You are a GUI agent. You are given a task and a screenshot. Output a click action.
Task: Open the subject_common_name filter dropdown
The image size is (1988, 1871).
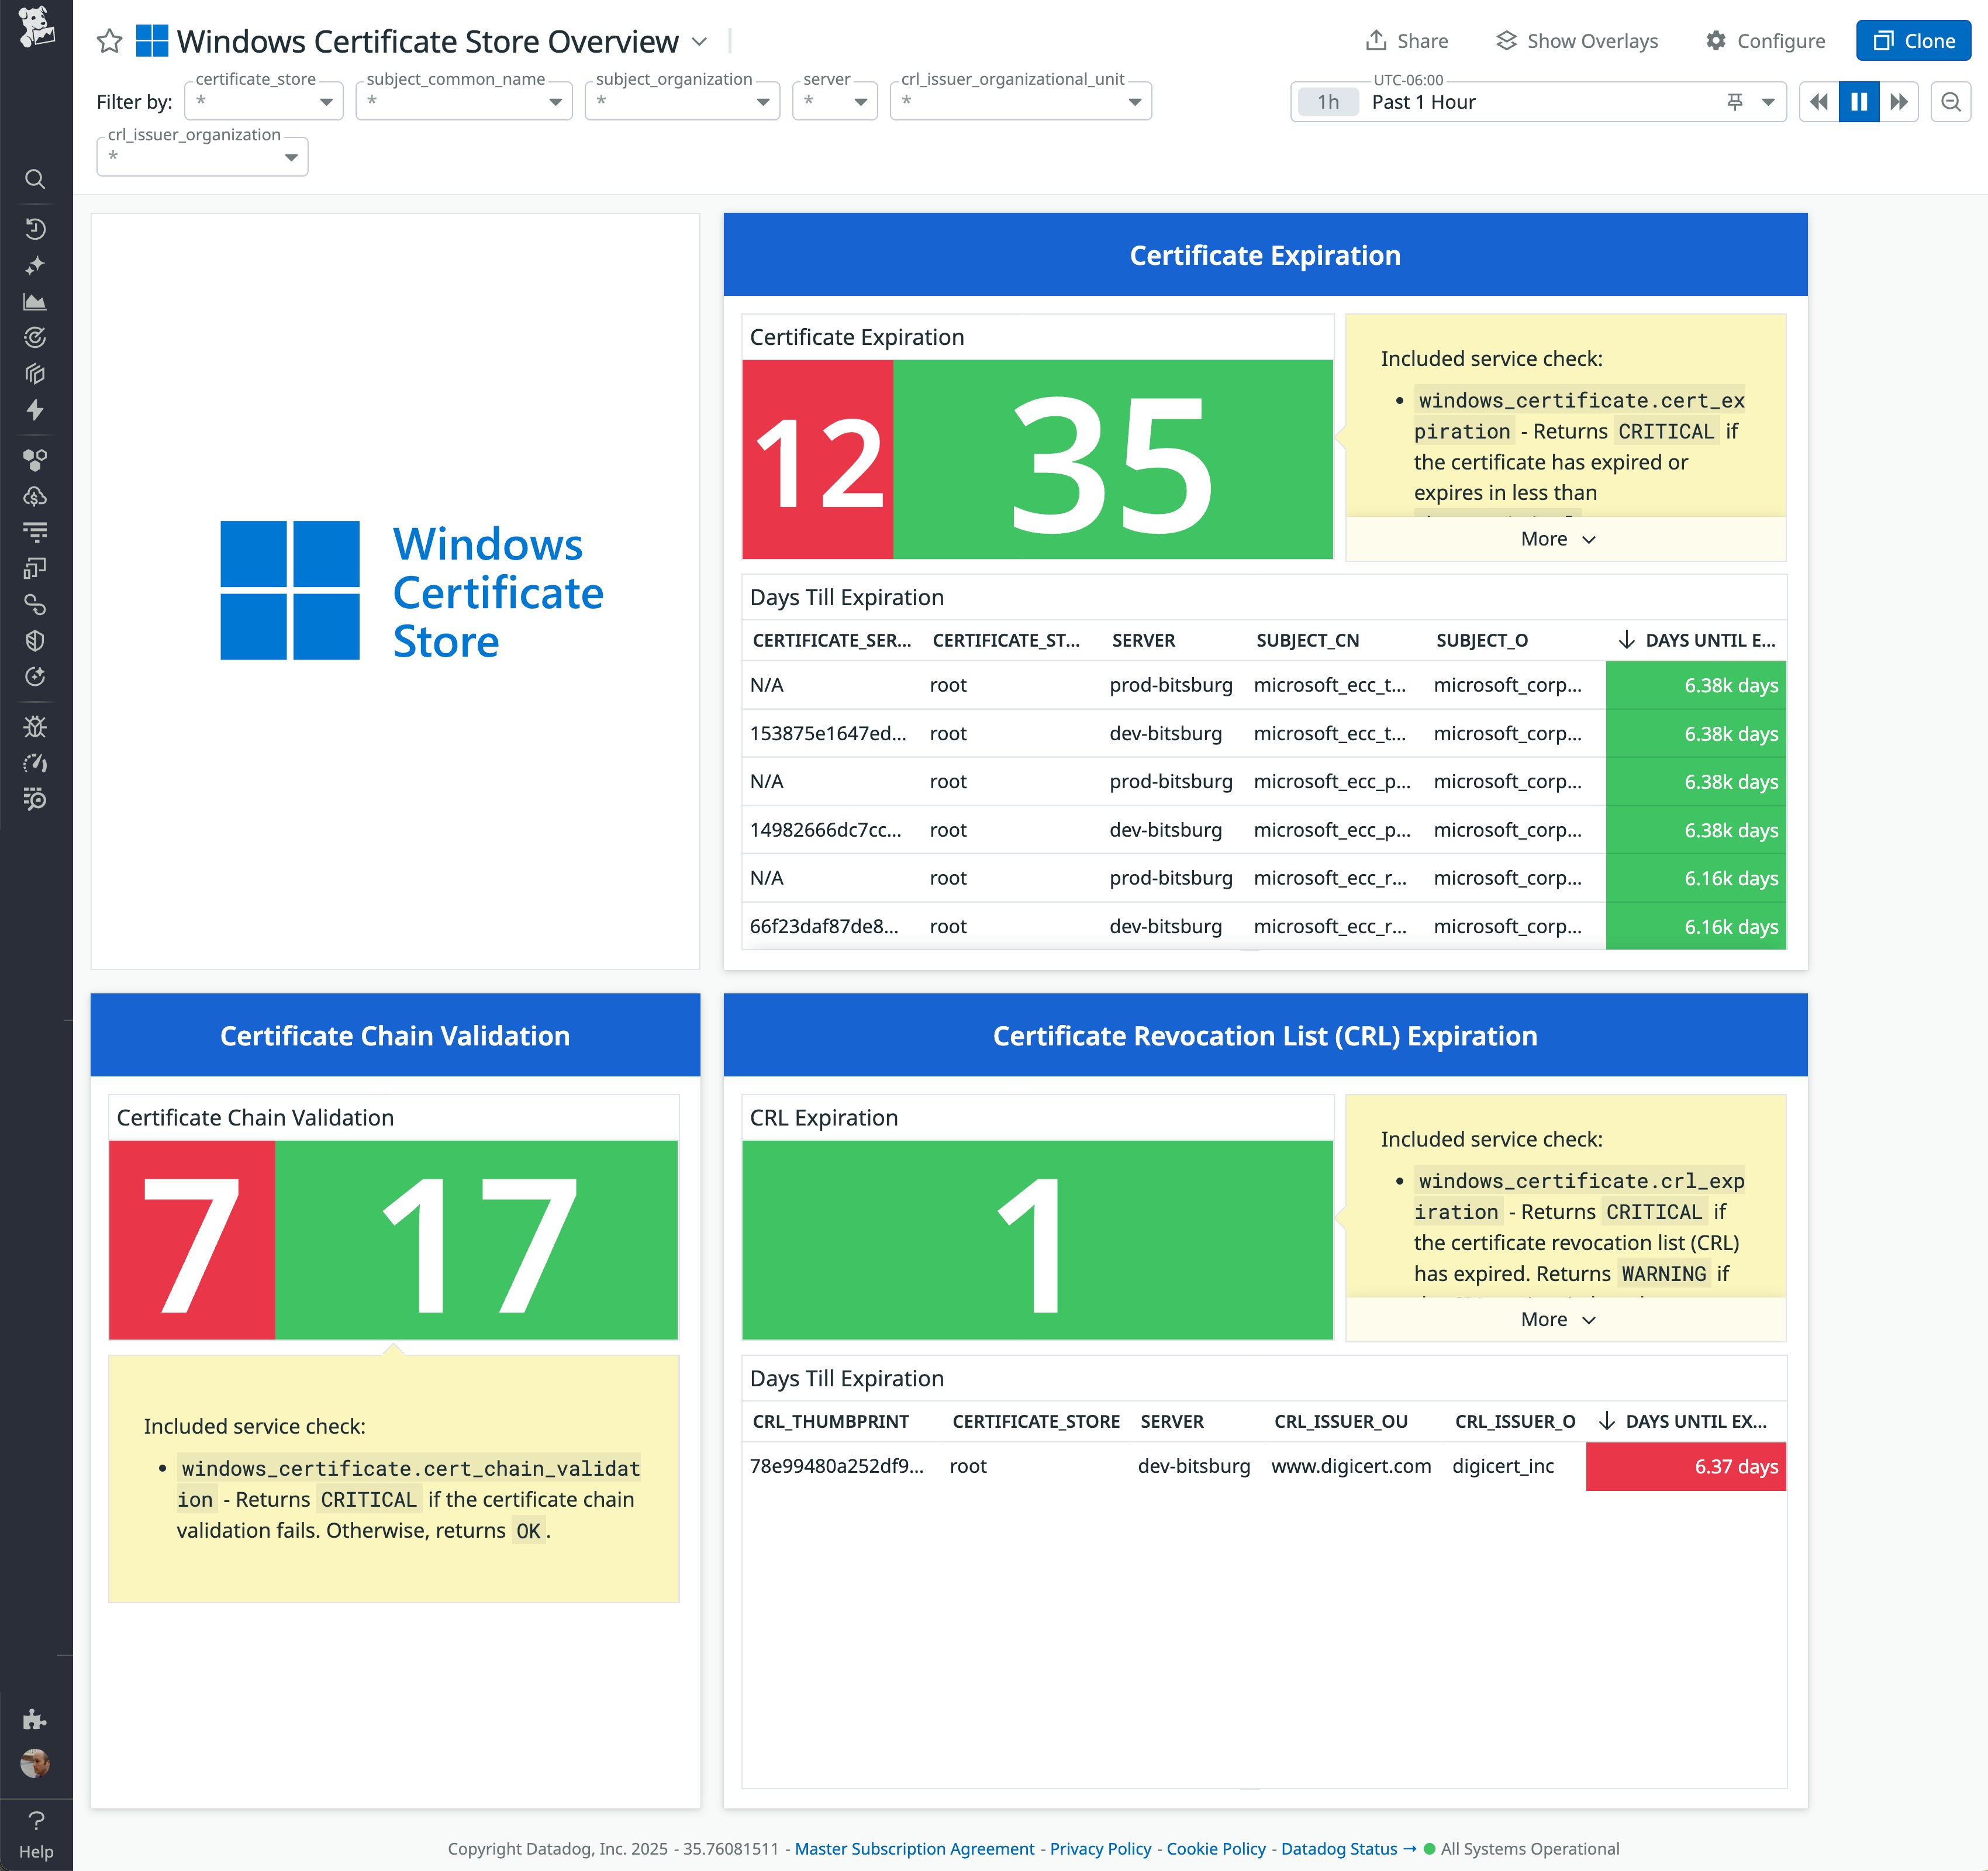pyautogui.click(x=464, y=101)
